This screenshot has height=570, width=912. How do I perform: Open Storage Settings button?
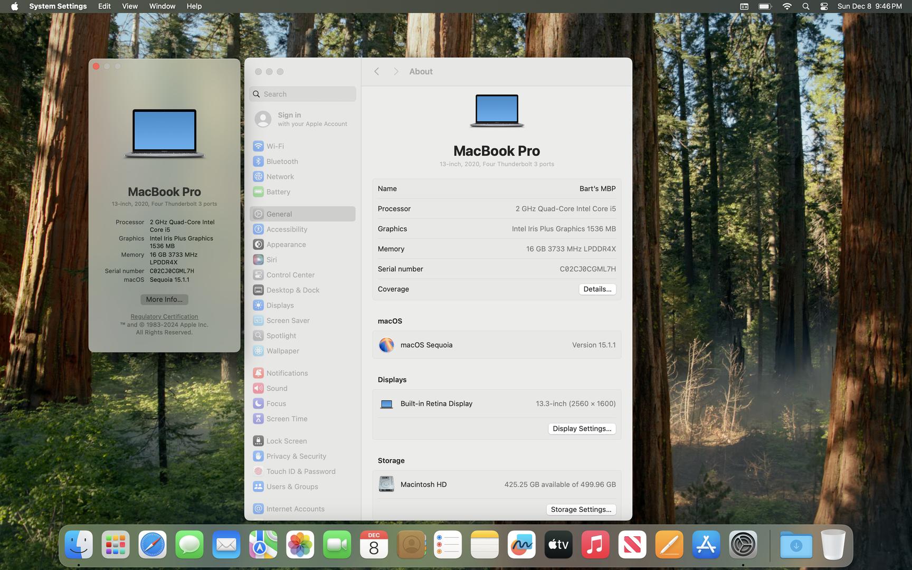tap(581, 510)
